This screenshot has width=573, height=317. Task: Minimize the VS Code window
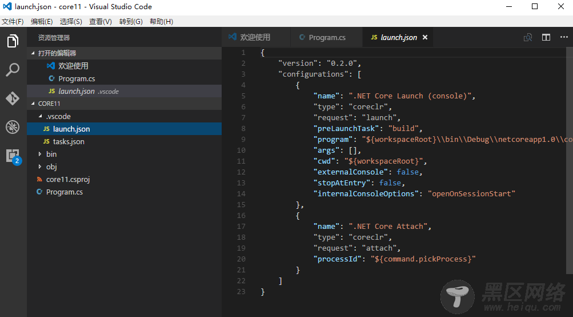(508, 7)
